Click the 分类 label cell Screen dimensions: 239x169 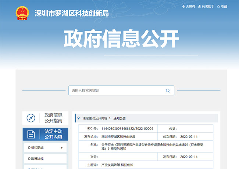coord(173,129)
